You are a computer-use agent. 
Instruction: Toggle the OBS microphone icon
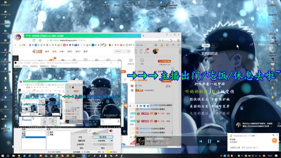[90, 131]
